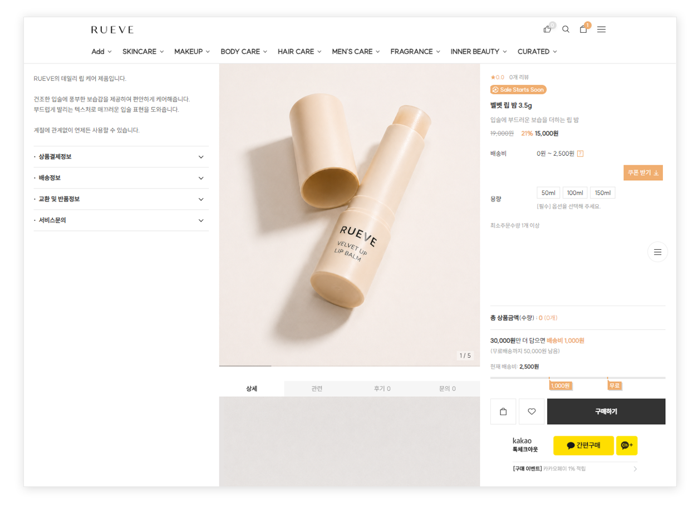Open the search magnifier icon
The height and width of the screenshot is (507, 698).
coord(566,29)
